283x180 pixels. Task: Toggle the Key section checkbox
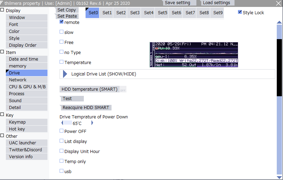(2, 114)
